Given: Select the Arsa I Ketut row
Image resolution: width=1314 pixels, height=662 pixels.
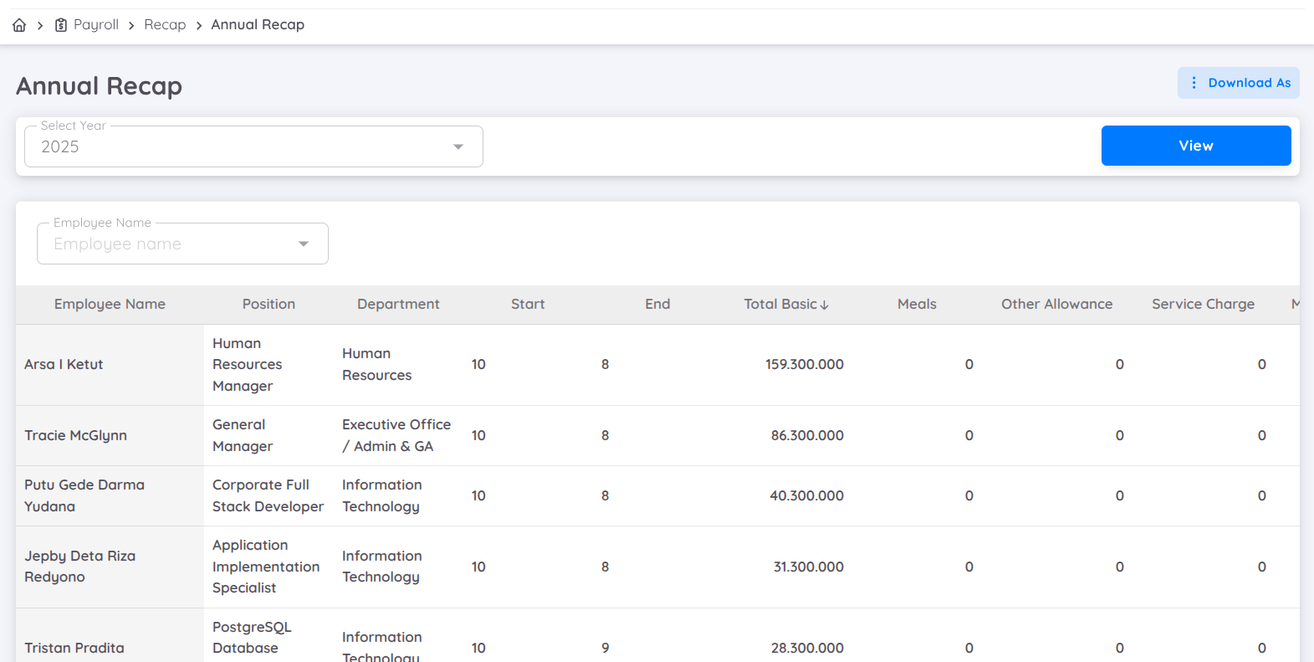Looking at the screenshot, I should [x=64, y=365].
